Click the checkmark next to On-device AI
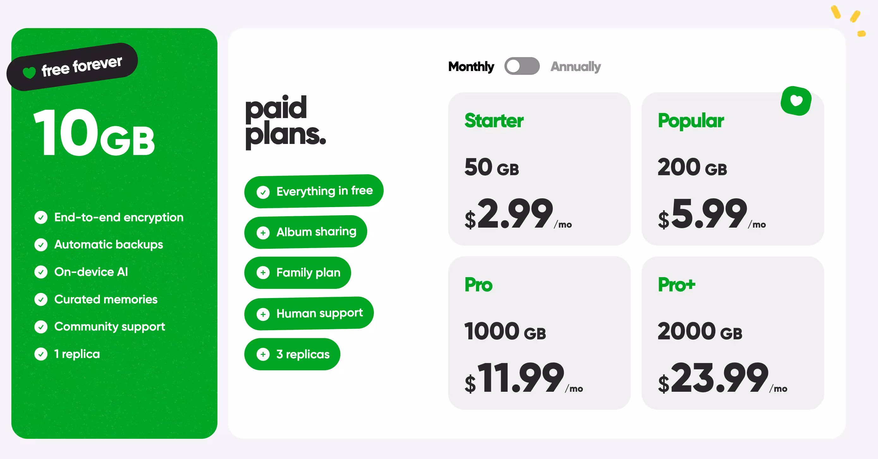This screenshot has height=459, width=878. point(41,272)
